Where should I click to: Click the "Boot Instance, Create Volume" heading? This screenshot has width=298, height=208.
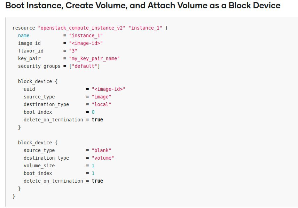pos(143,6)
